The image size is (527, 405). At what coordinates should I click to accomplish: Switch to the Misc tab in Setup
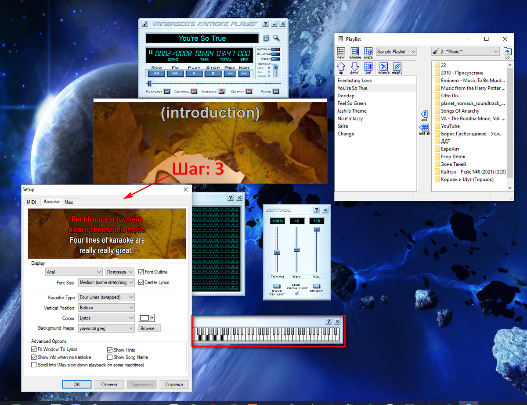[x=69, y=202]
